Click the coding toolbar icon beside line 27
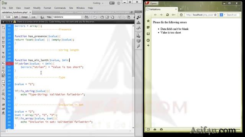Viewport: 245px width, 137px height. click(3, 86)
